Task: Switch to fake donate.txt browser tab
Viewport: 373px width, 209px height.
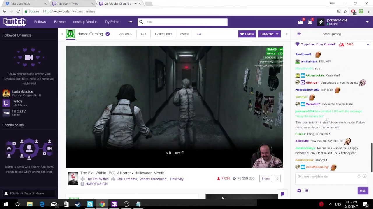Action: point(26,4)
